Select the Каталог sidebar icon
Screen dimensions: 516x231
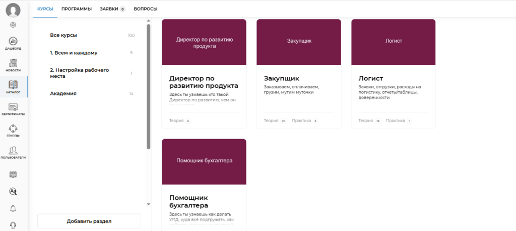click(13, 87)
